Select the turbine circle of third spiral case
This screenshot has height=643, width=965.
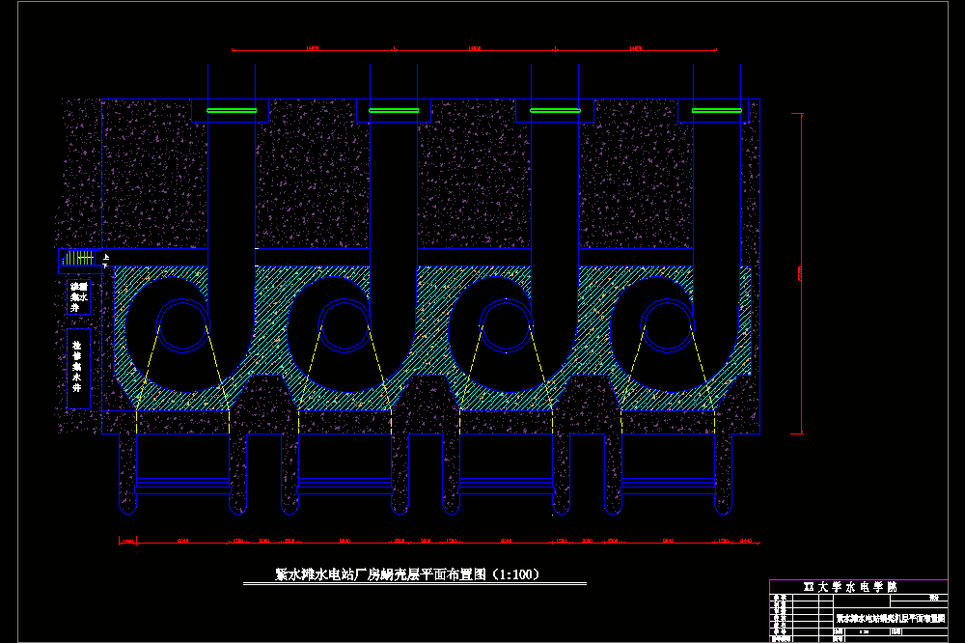click(506, 325)
